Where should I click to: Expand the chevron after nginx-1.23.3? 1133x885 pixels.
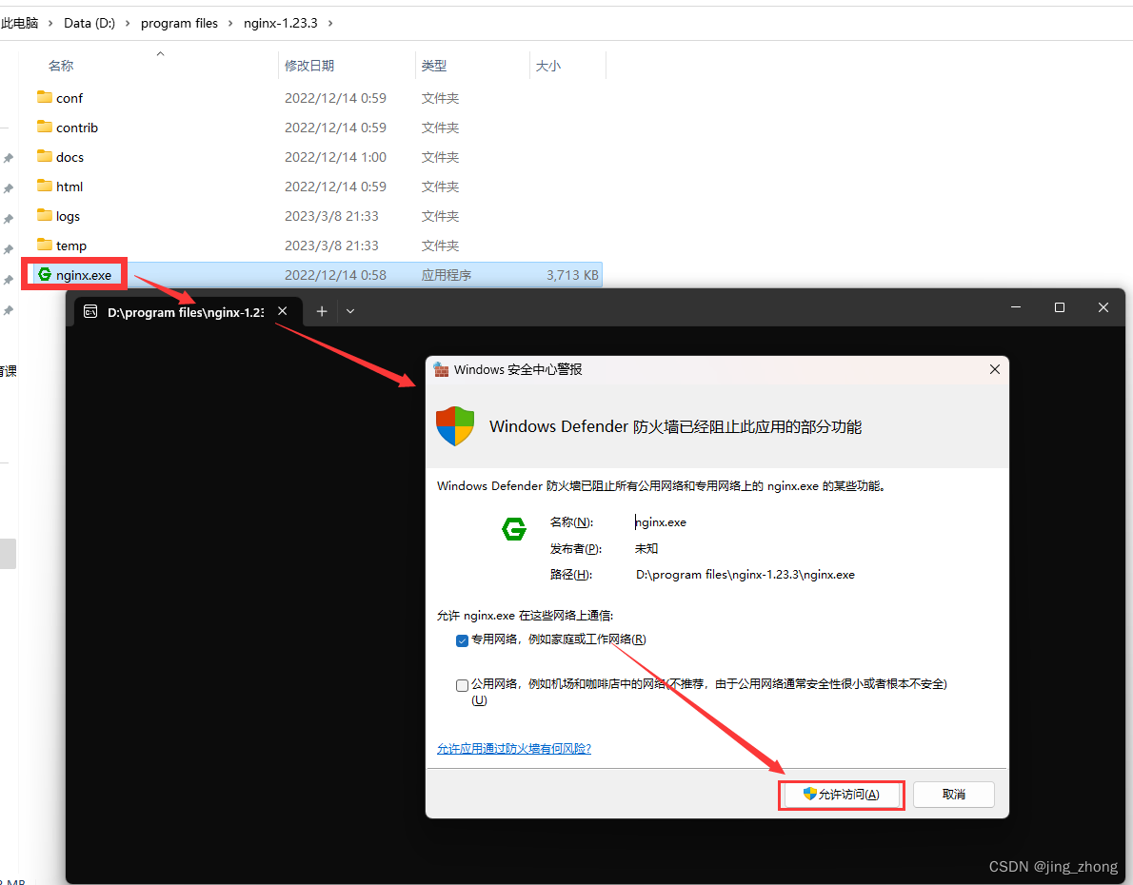coord(331,23)
